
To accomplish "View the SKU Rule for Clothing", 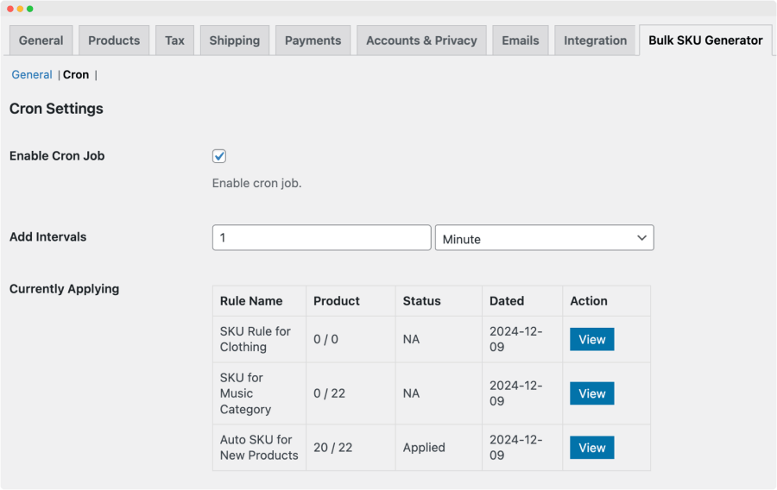I will 591,339.
